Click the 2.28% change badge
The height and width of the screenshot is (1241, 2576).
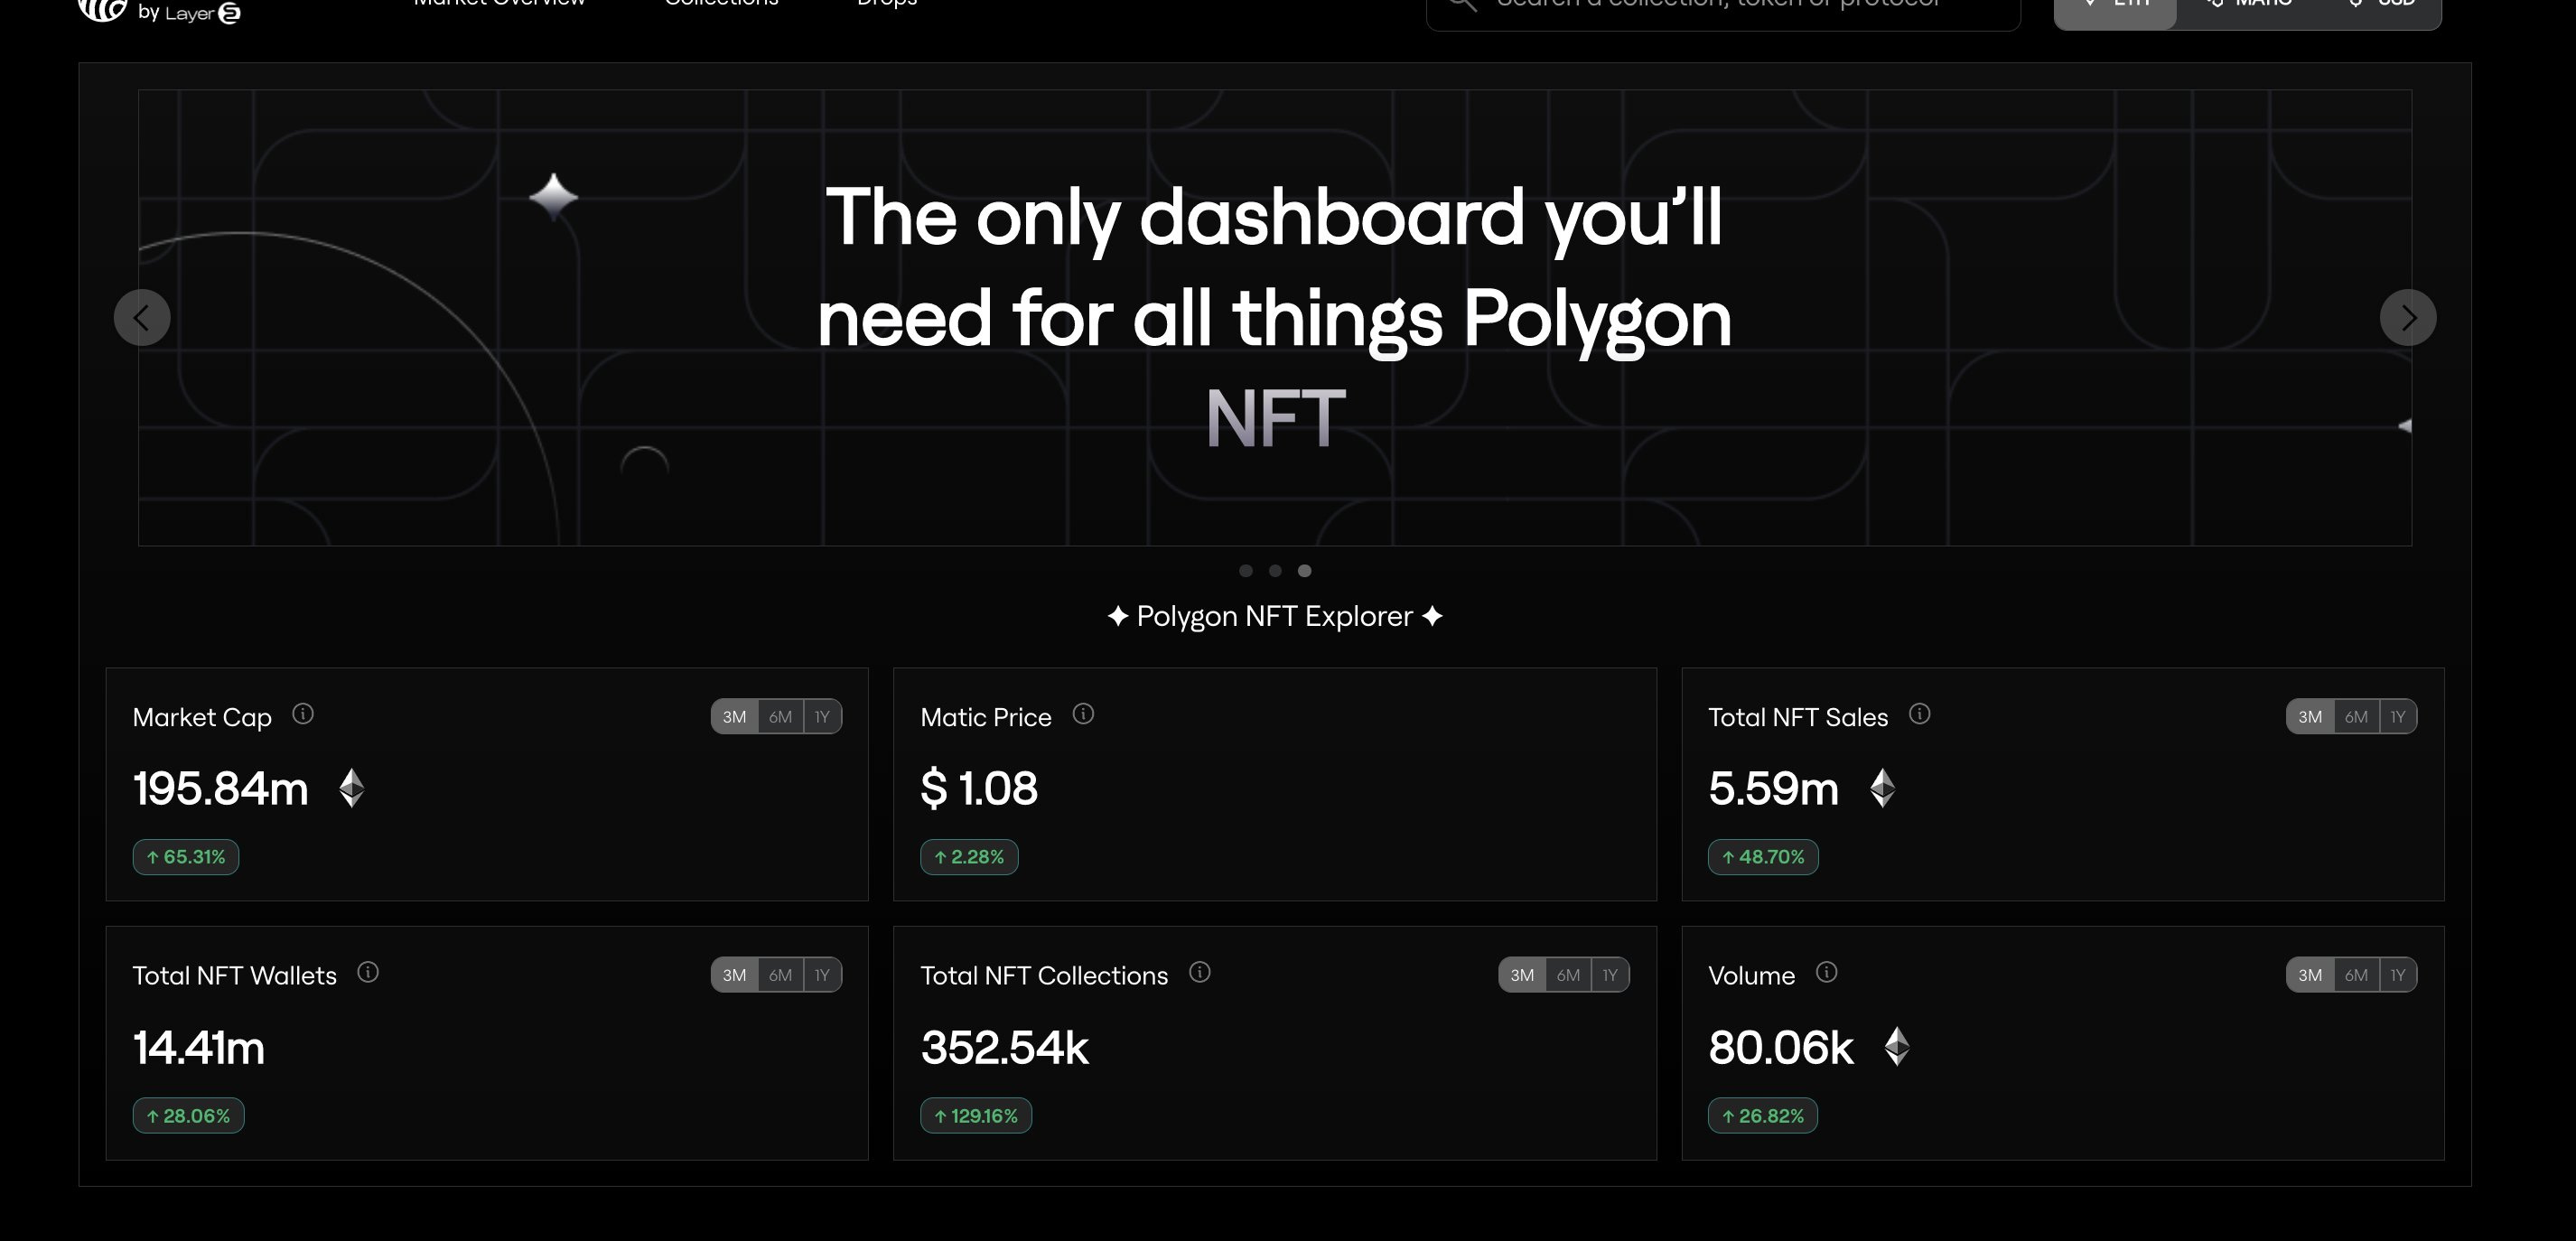[x=969, y=857]
